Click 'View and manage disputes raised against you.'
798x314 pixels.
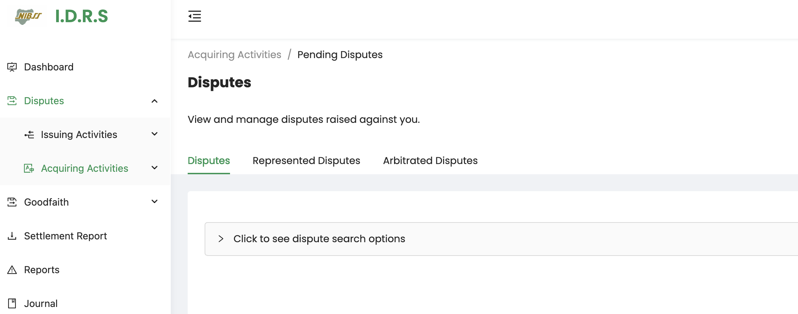304,120
